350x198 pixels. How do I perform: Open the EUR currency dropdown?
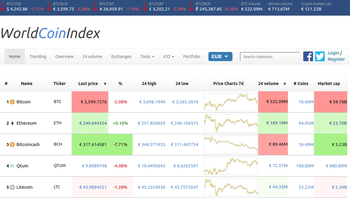[220, 56]
